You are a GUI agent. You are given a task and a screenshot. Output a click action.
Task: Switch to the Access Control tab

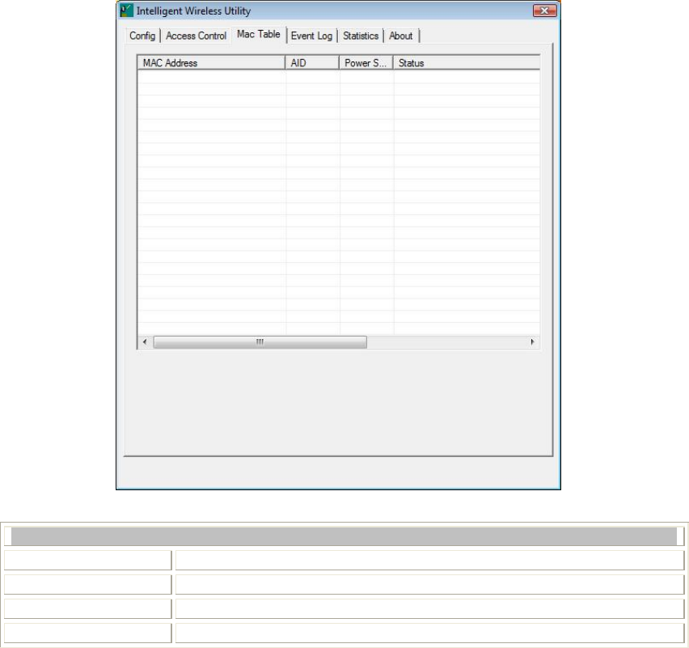[196, 36]
